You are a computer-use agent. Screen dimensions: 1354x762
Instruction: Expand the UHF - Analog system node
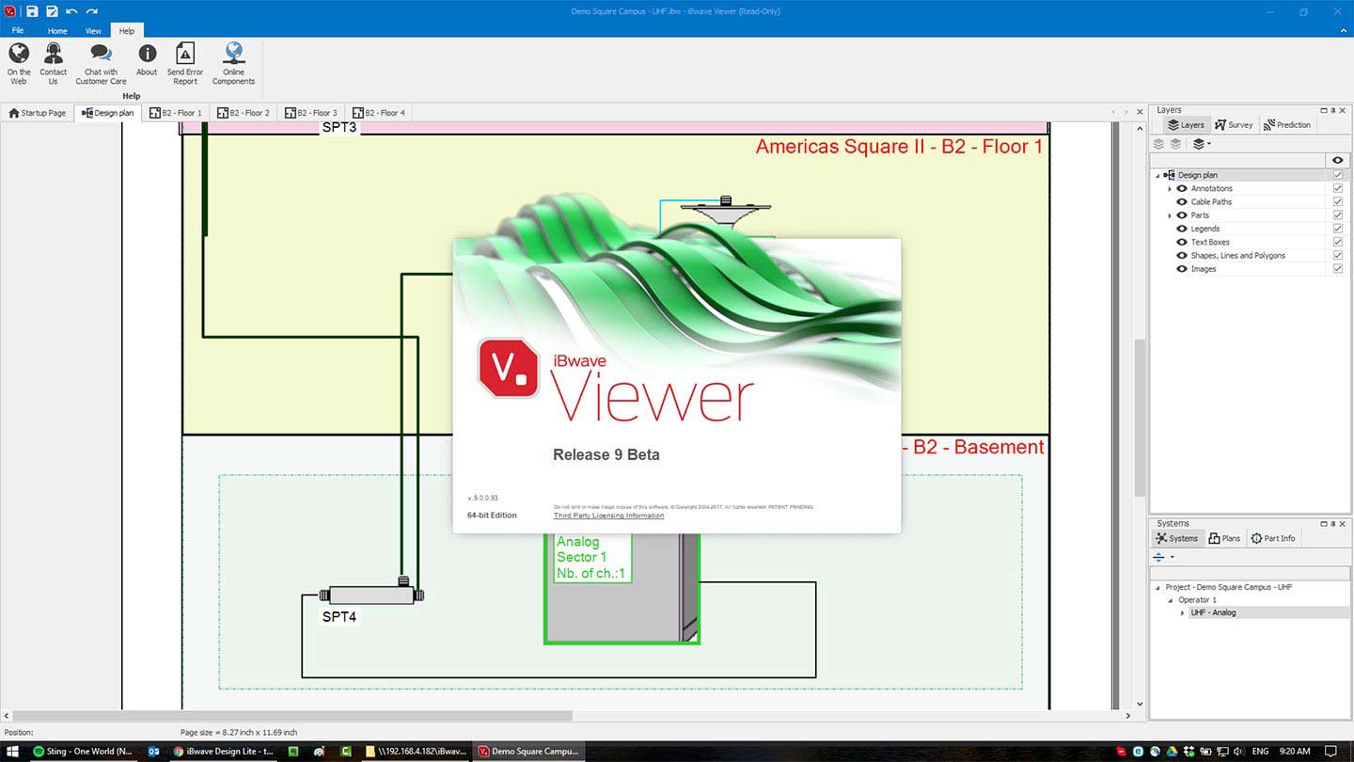coord(1183,612)
